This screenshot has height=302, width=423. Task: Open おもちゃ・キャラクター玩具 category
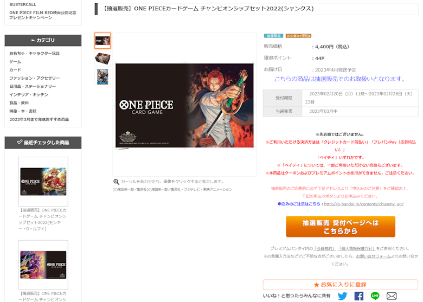click(35, 54)
